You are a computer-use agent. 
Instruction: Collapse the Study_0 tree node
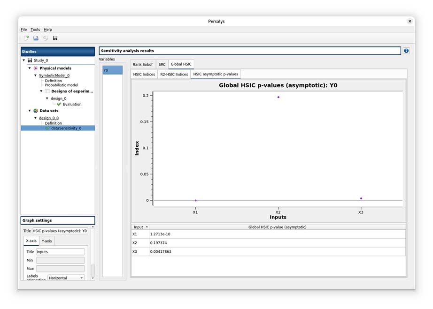[x=24, y=60]
